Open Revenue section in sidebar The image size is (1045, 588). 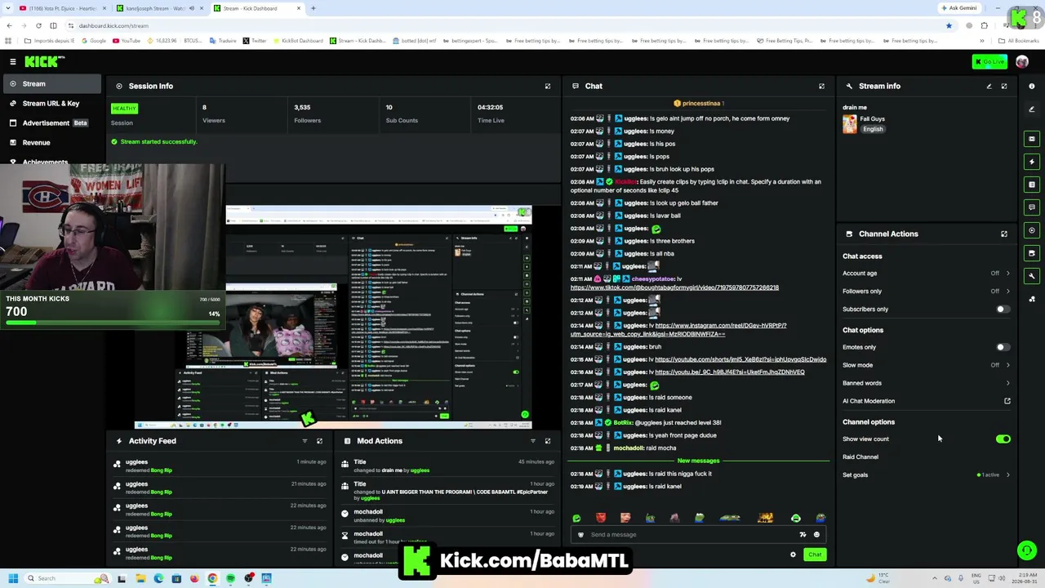tap(51, 143)
